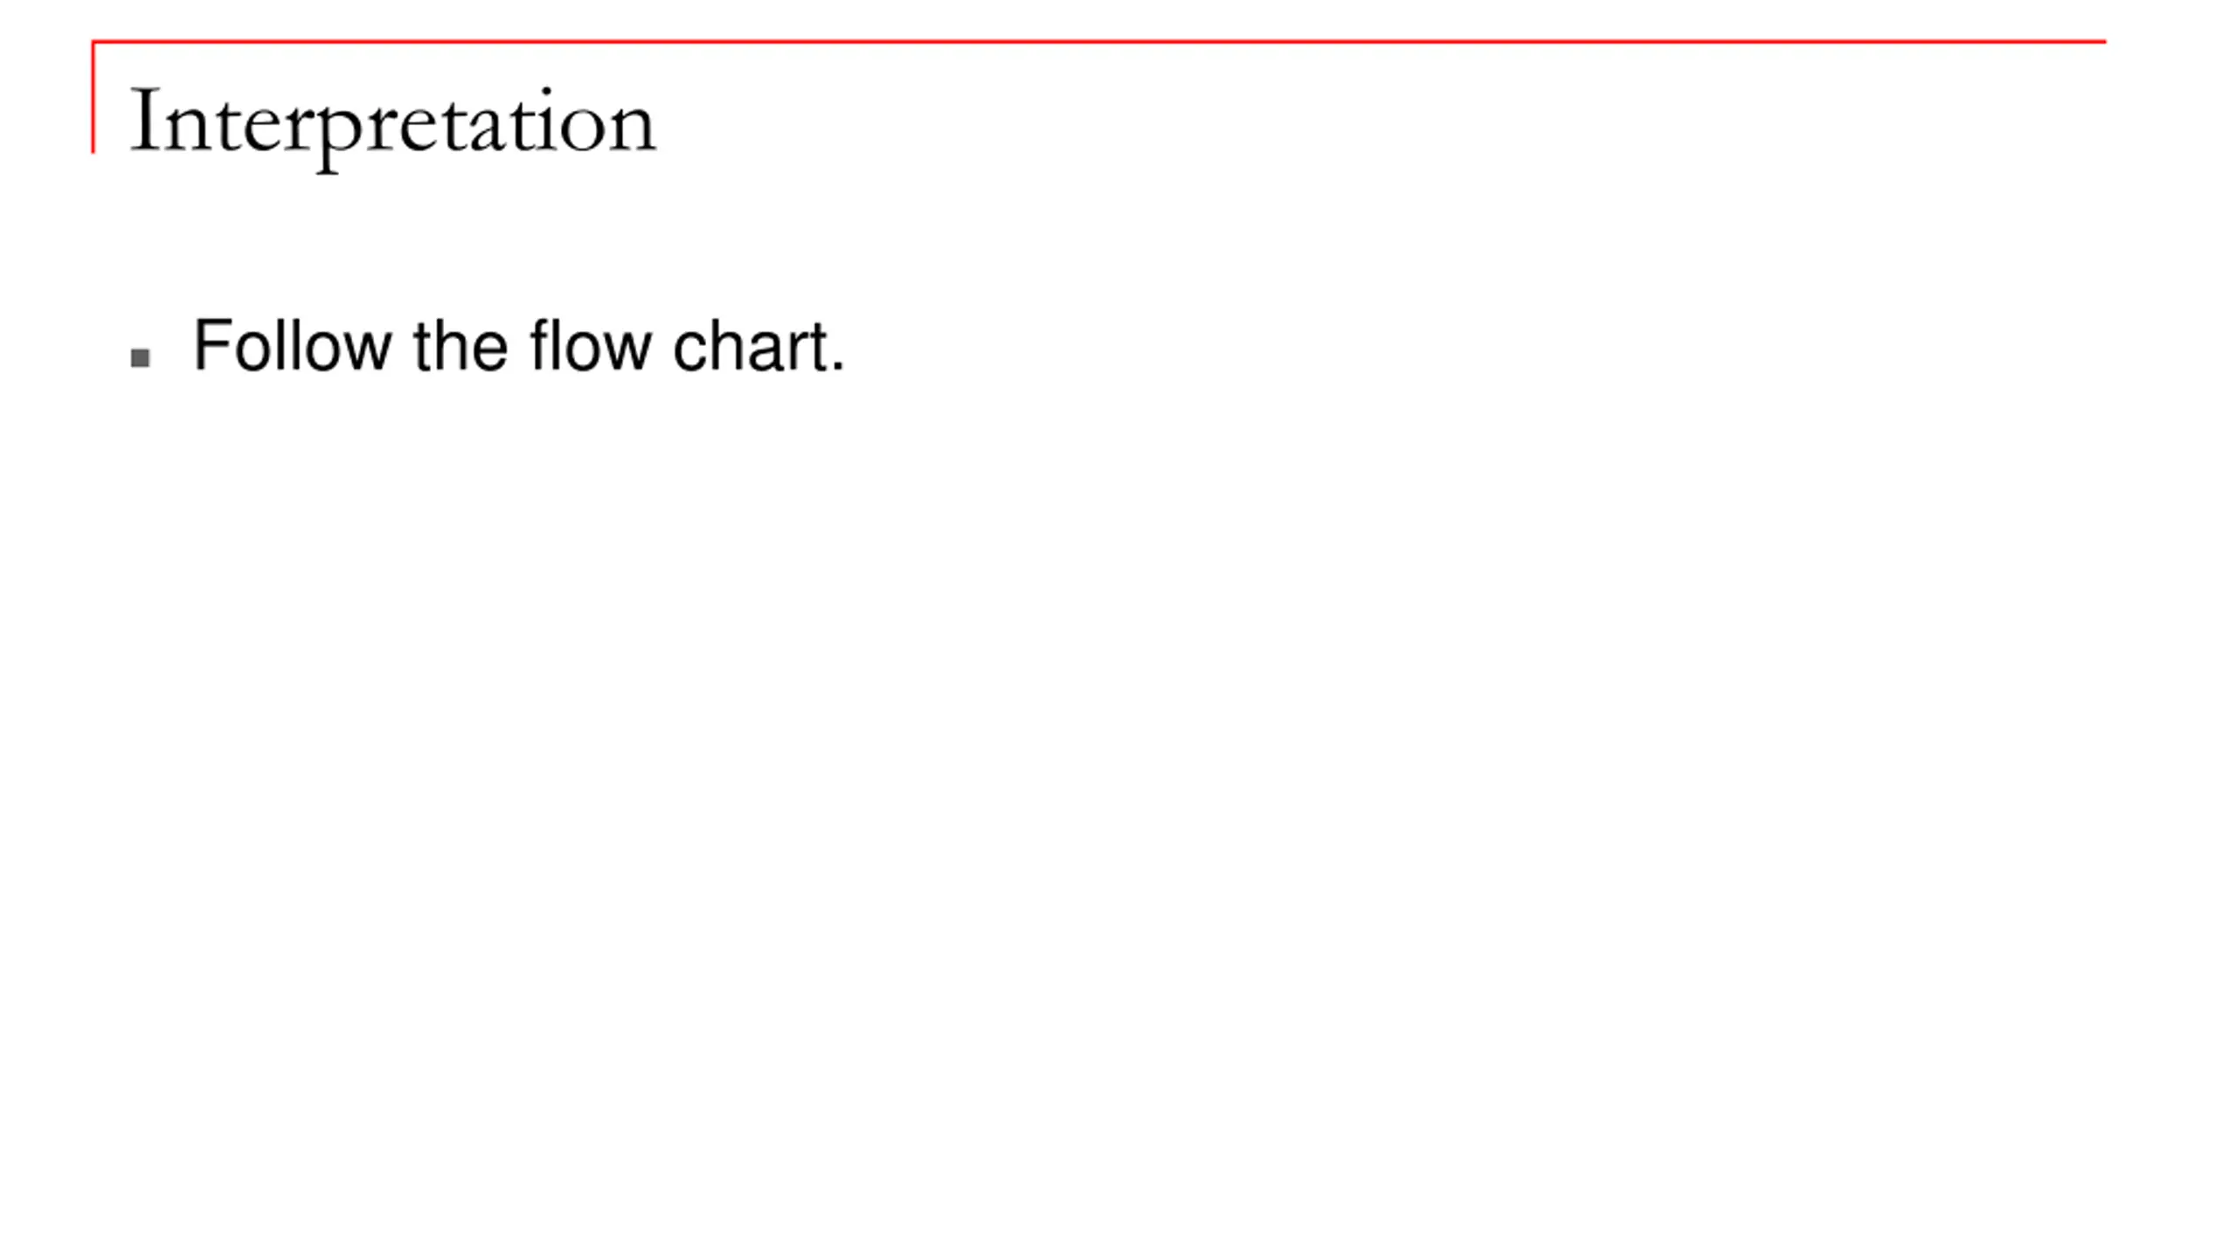
Task: Click the word Follow in the bullet
Action: [292, 346]
